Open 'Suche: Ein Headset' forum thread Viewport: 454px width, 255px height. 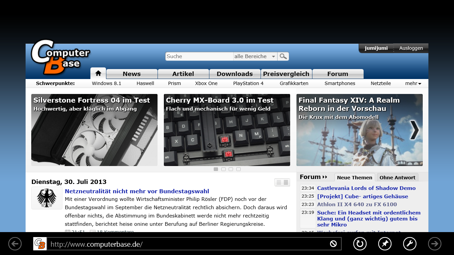(x=369, y=218)
